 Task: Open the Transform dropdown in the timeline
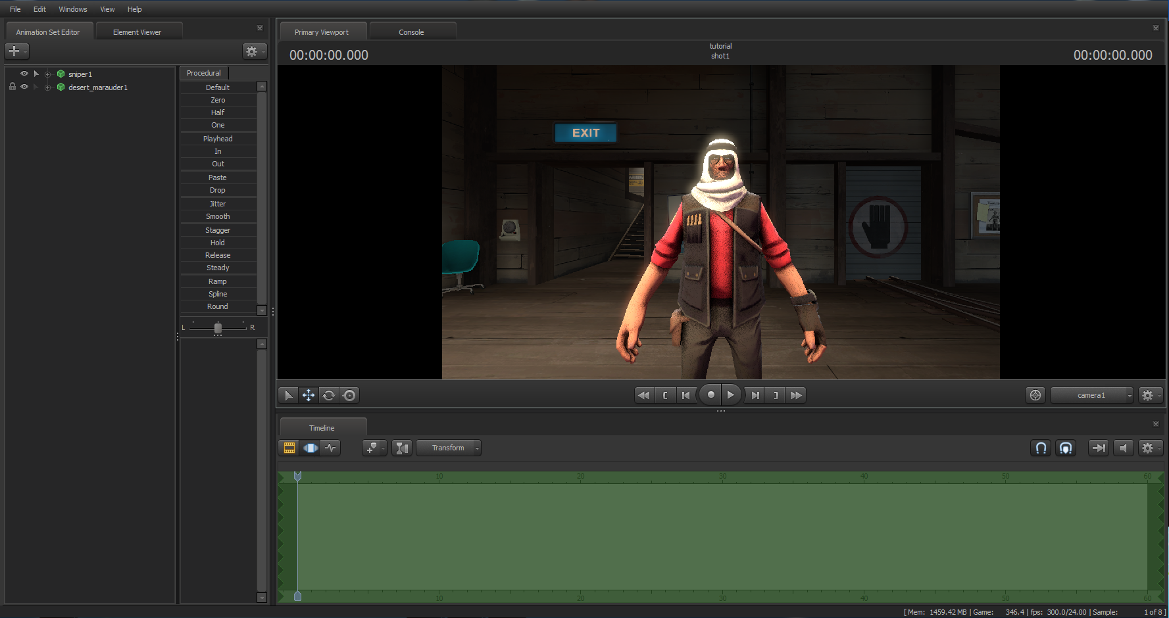pyautogui.click(x=449, y=448)
